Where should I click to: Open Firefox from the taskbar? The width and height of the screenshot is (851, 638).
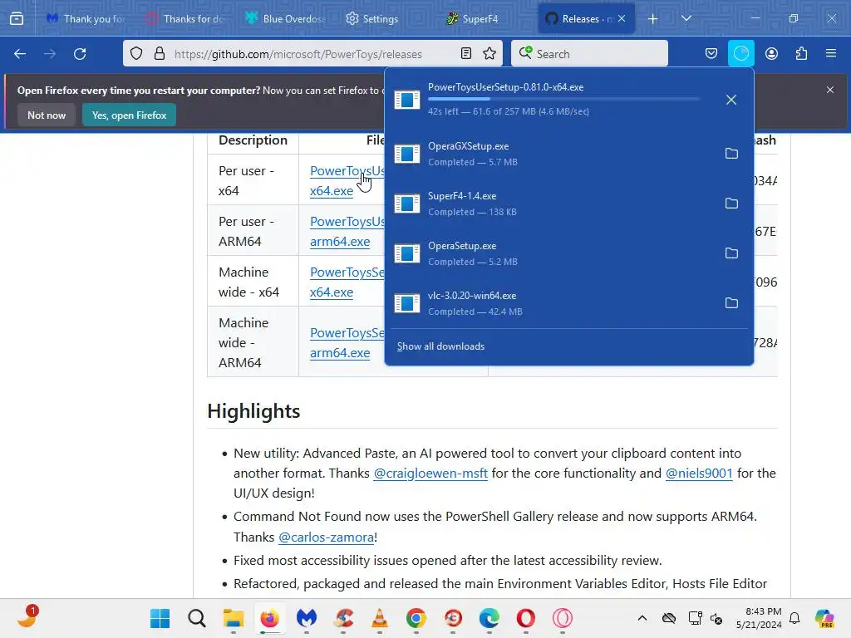click(x=270, y=618)
